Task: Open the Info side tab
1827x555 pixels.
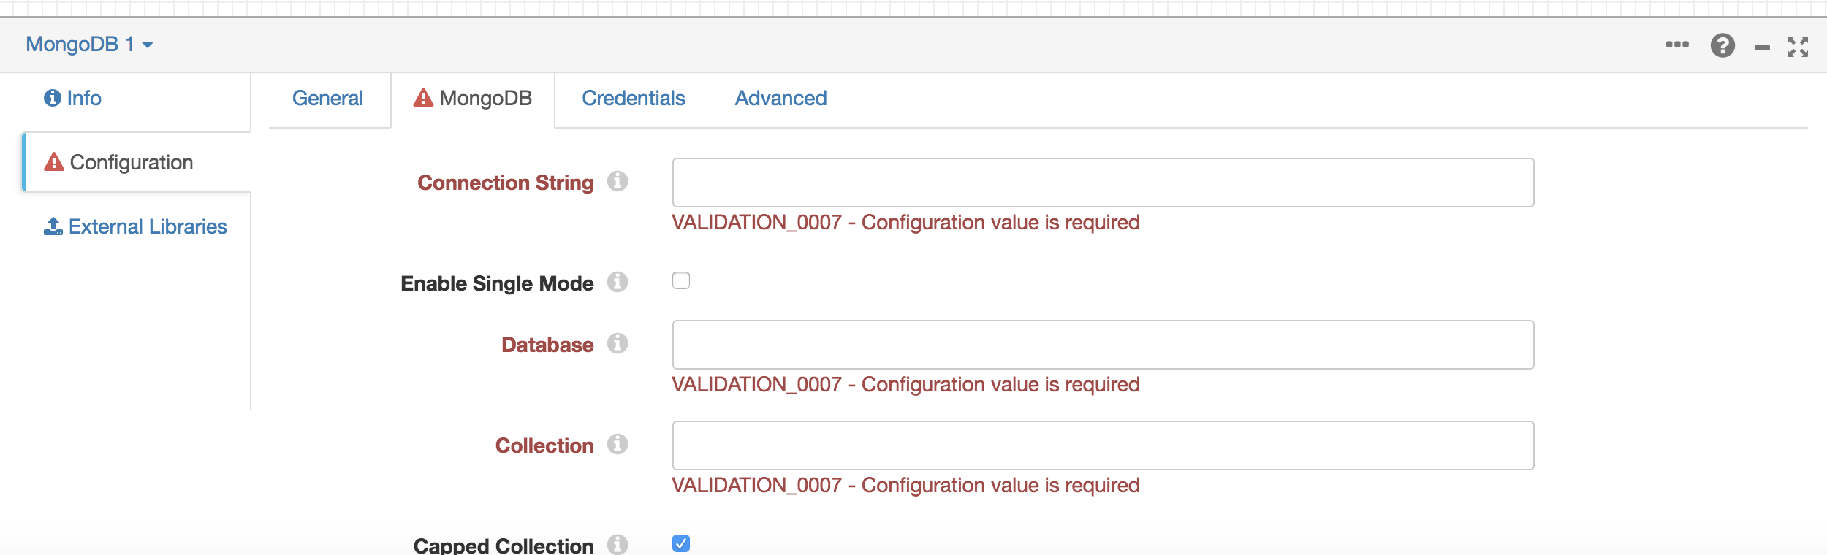Action: [72, 98]
